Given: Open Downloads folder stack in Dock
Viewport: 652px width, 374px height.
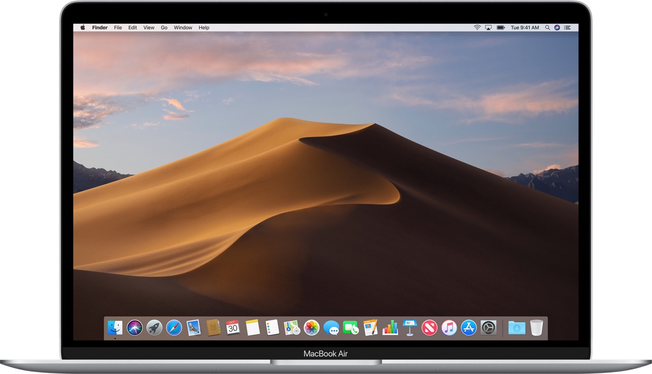Looking at the screenshot, I should (x=517, y=328).
